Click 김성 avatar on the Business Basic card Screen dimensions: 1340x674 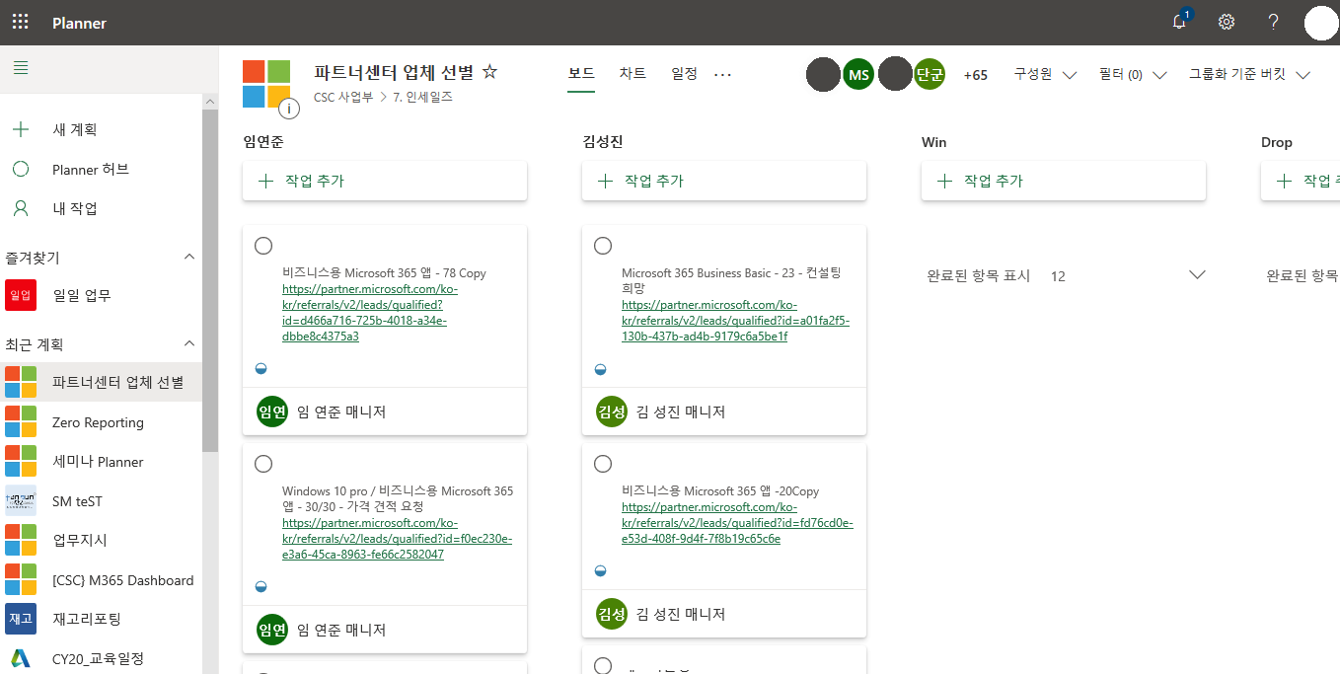tap(612, 412)
